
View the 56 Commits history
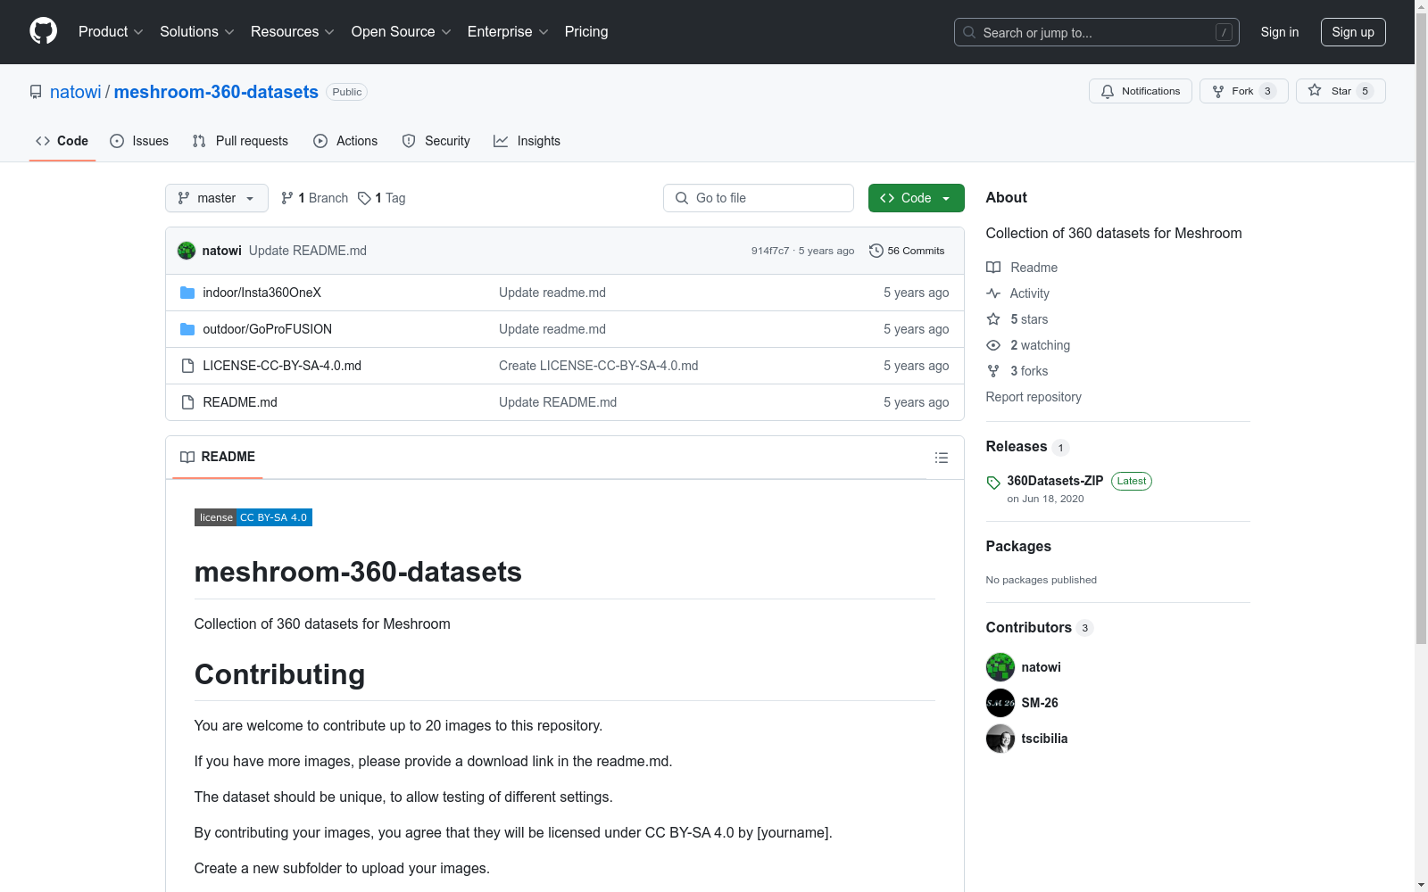click(907, 251)
